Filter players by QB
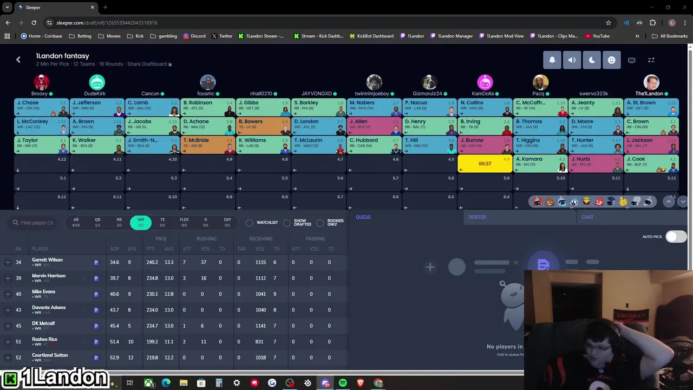 97,222
